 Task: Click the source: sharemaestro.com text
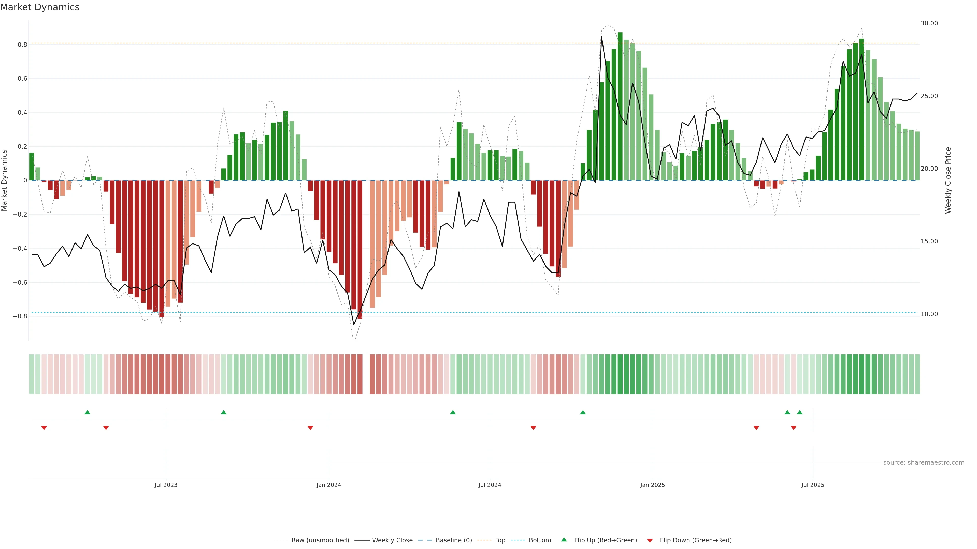(x=924, y=463)
